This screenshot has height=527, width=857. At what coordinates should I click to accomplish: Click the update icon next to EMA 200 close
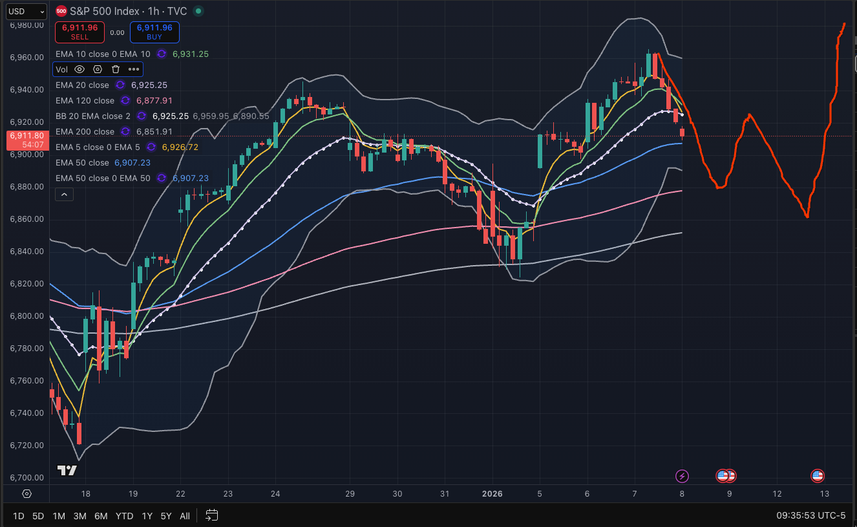[125, 131]
